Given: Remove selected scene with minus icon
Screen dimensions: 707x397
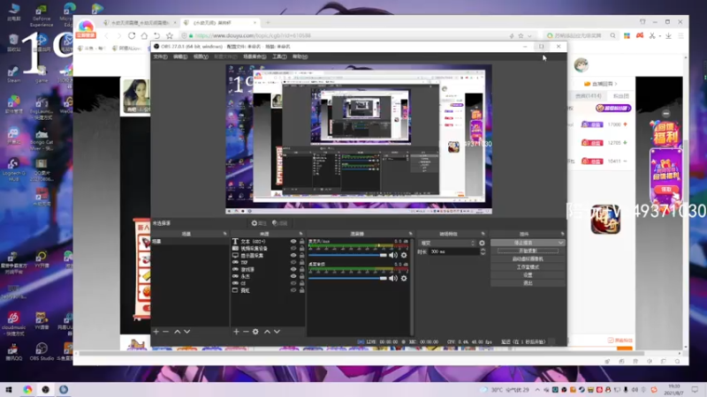Looking at the screenshot, I should tap(165, 332).
